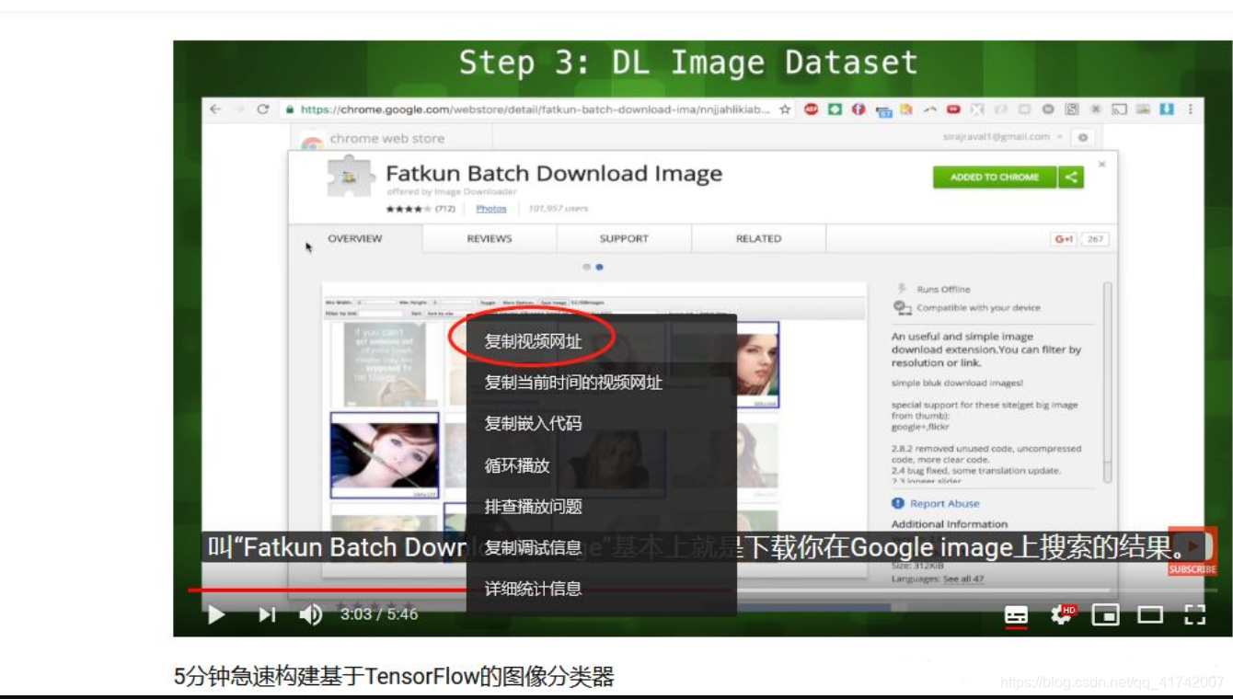
Task: Switch to the OVERVIEW tab
Action: pyautogui.click(x=355, y=239)
